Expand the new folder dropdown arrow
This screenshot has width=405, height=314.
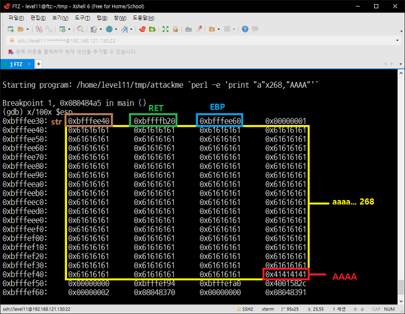pyautogui.click(x=219, y=29)
